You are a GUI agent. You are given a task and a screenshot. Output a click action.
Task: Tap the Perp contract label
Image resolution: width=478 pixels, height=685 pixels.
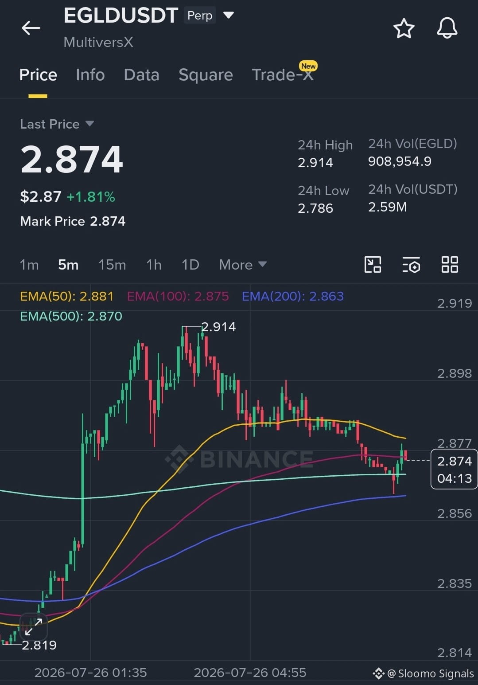click(200, 16)
